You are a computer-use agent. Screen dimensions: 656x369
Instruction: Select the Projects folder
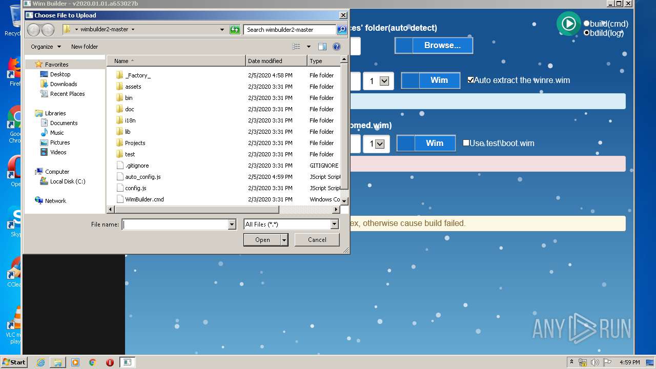click(135, 143)
